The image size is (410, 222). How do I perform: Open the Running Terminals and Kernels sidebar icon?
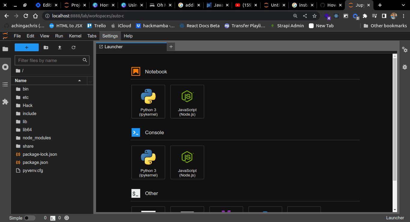coord(5,67)
